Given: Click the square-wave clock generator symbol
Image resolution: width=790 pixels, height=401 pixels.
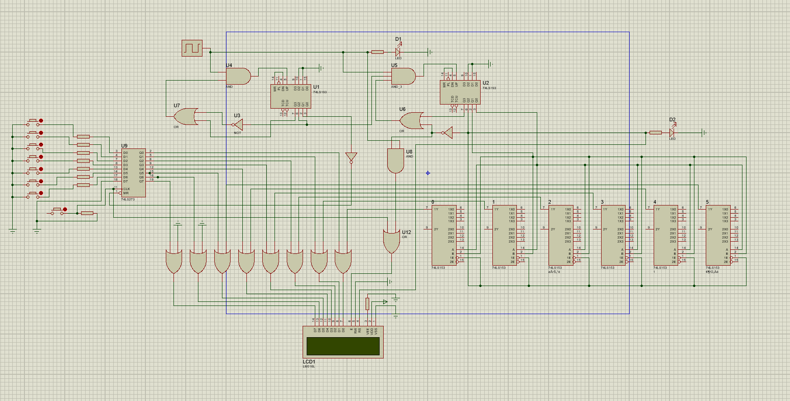Looking at the screenshot, I should (x=192, y=48).
